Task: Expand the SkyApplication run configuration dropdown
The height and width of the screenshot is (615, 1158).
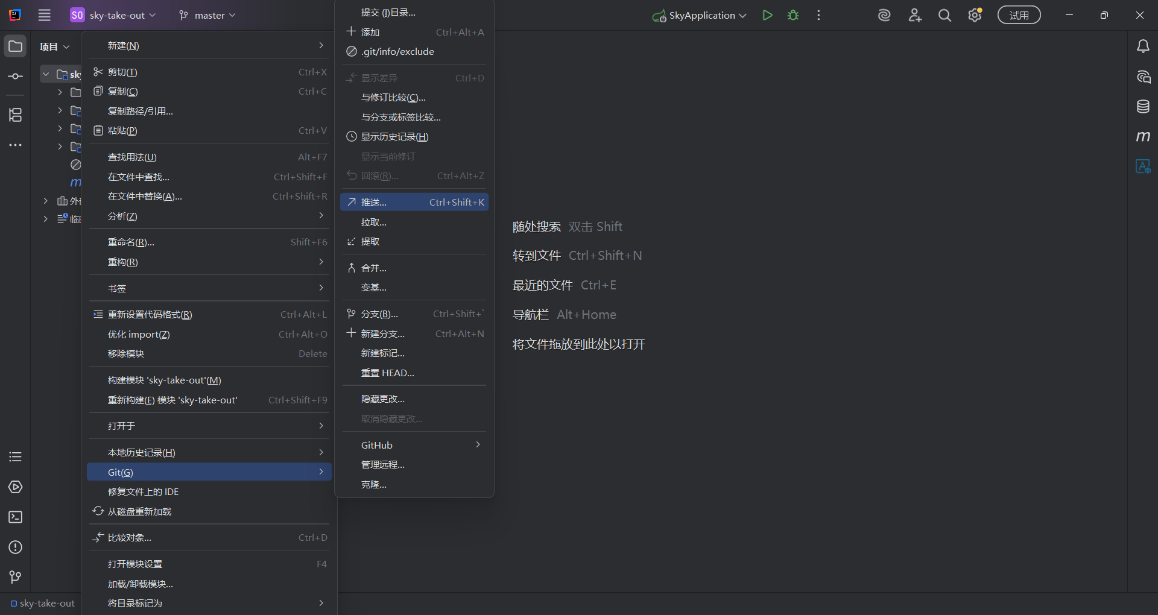Action: coord(701,16)
